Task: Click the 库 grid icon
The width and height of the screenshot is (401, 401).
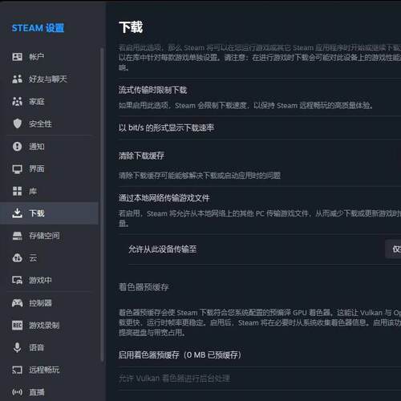Action: pos(17,191)
